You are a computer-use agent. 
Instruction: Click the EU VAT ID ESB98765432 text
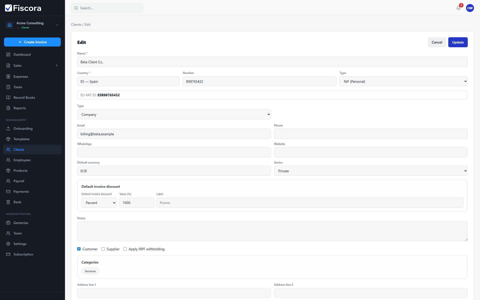100,95
